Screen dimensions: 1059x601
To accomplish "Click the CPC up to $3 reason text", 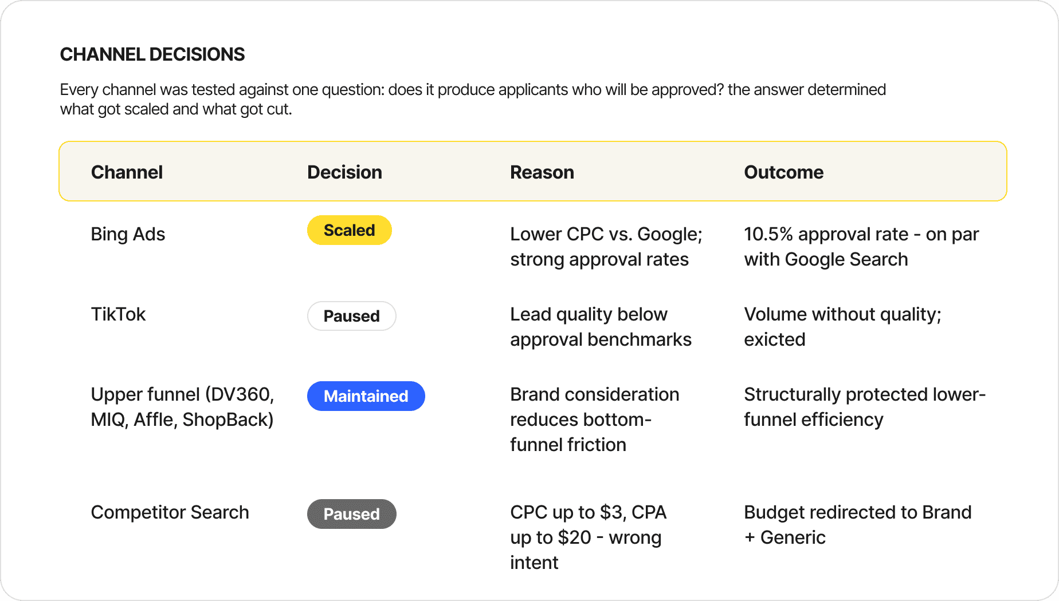I will pyautogui.click(x=588, y=537).
